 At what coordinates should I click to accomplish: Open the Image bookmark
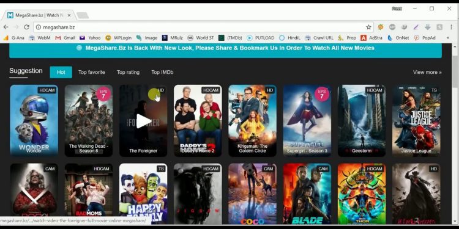(x=147, y=38)
